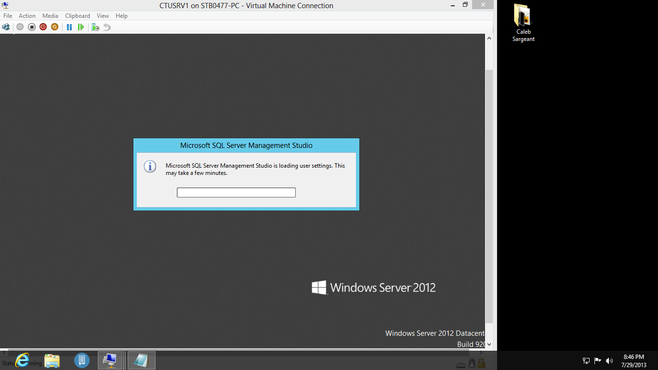Open File Explorer from the taskbar

pos(52,360)
